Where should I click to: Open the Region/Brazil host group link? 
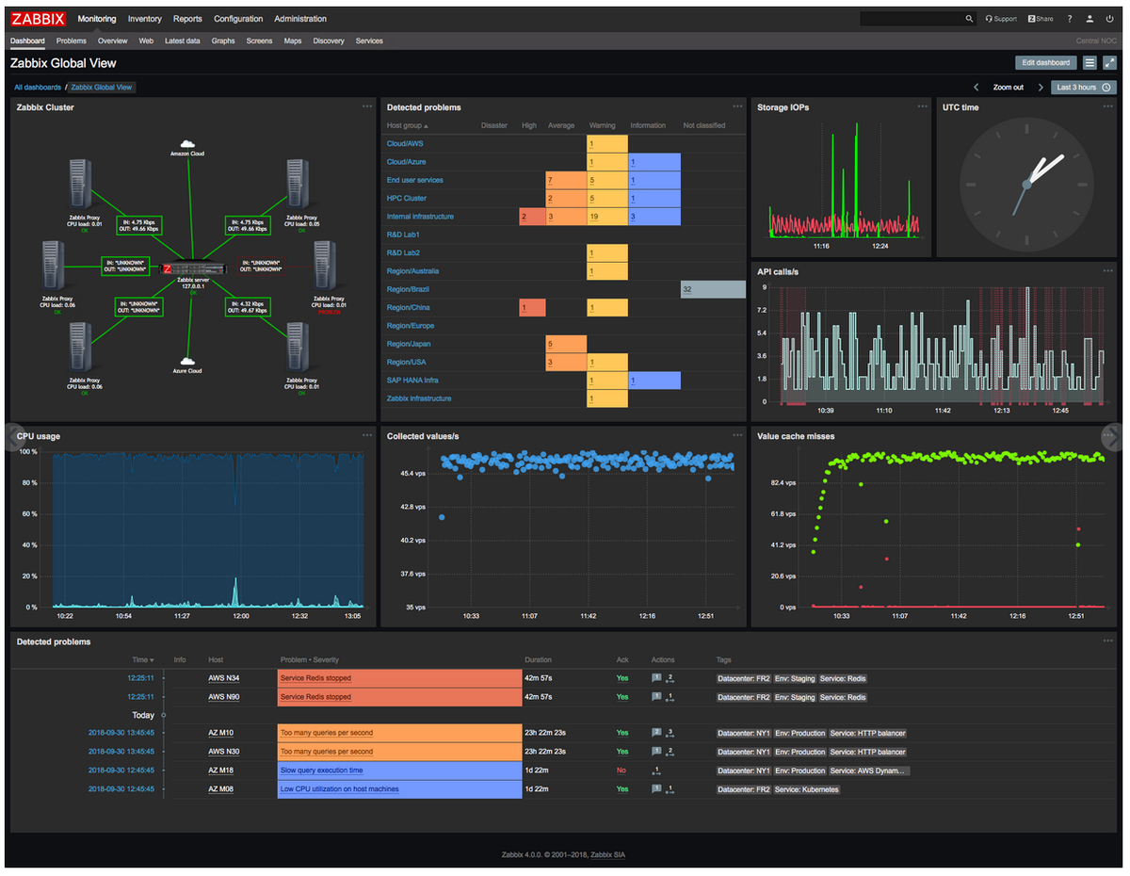(x=407, y=289)
